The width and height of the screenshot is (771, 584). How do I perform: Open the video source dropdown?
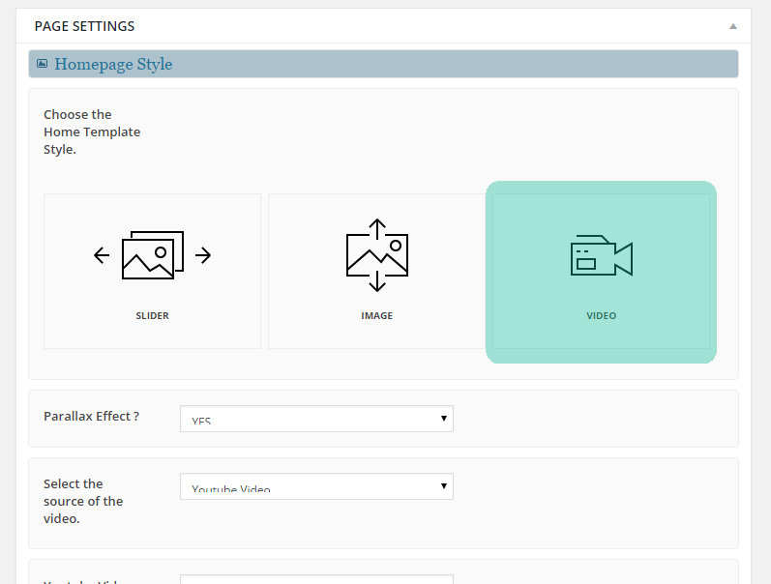click(x=316, y=486)
